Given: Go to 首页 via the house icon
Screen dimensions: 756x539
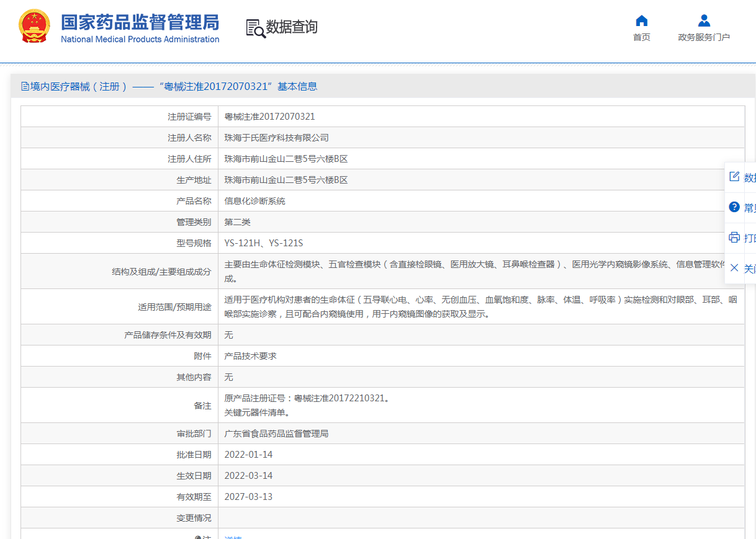Looking at the screenshot, I should pos(642,20).
